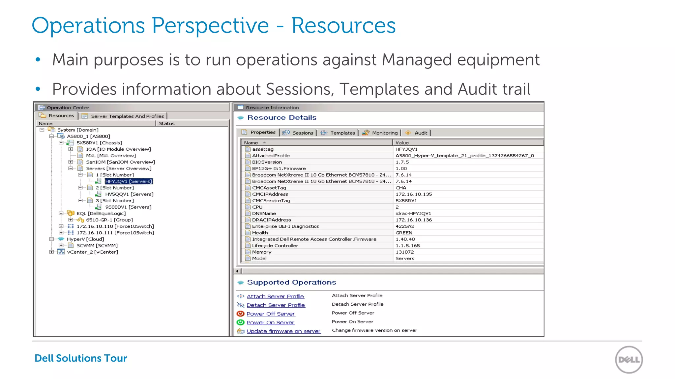Click horizontal scrollbar left arrow
The width and height of the screenshot is (675, 379).
[237, 271]
